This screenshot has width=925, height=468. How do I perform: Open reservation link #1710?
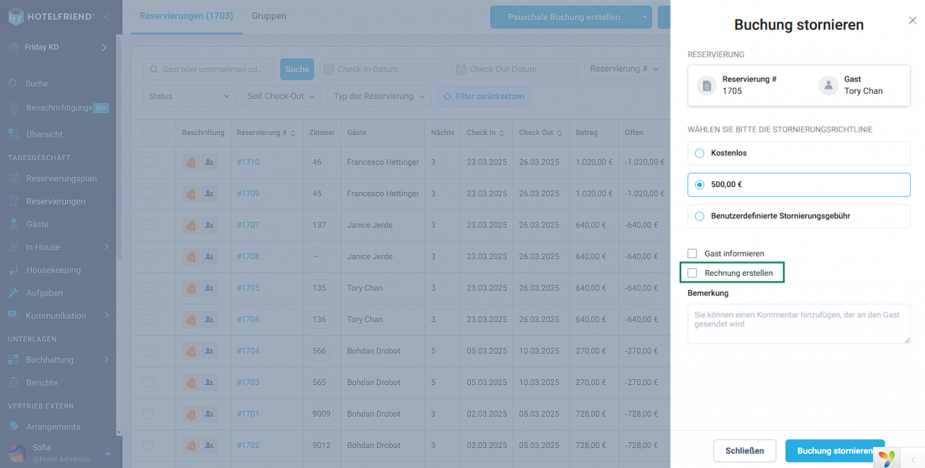tap(248, 162)
